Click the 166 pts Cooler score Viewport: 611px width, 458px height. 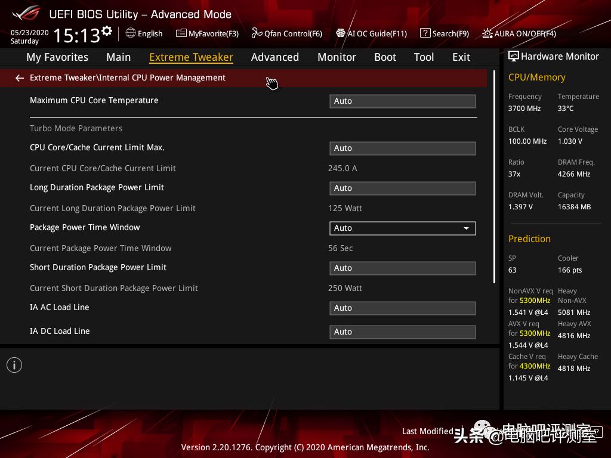(x=570, y=270)
